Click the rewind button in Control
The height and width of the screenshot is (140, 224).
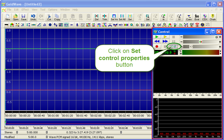click(x=157, y=42)
